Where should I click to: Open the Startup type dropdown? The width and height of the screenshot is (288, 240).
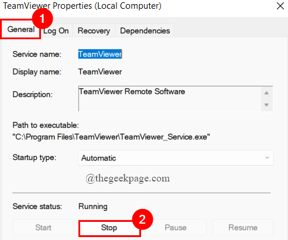coord(176,158)
